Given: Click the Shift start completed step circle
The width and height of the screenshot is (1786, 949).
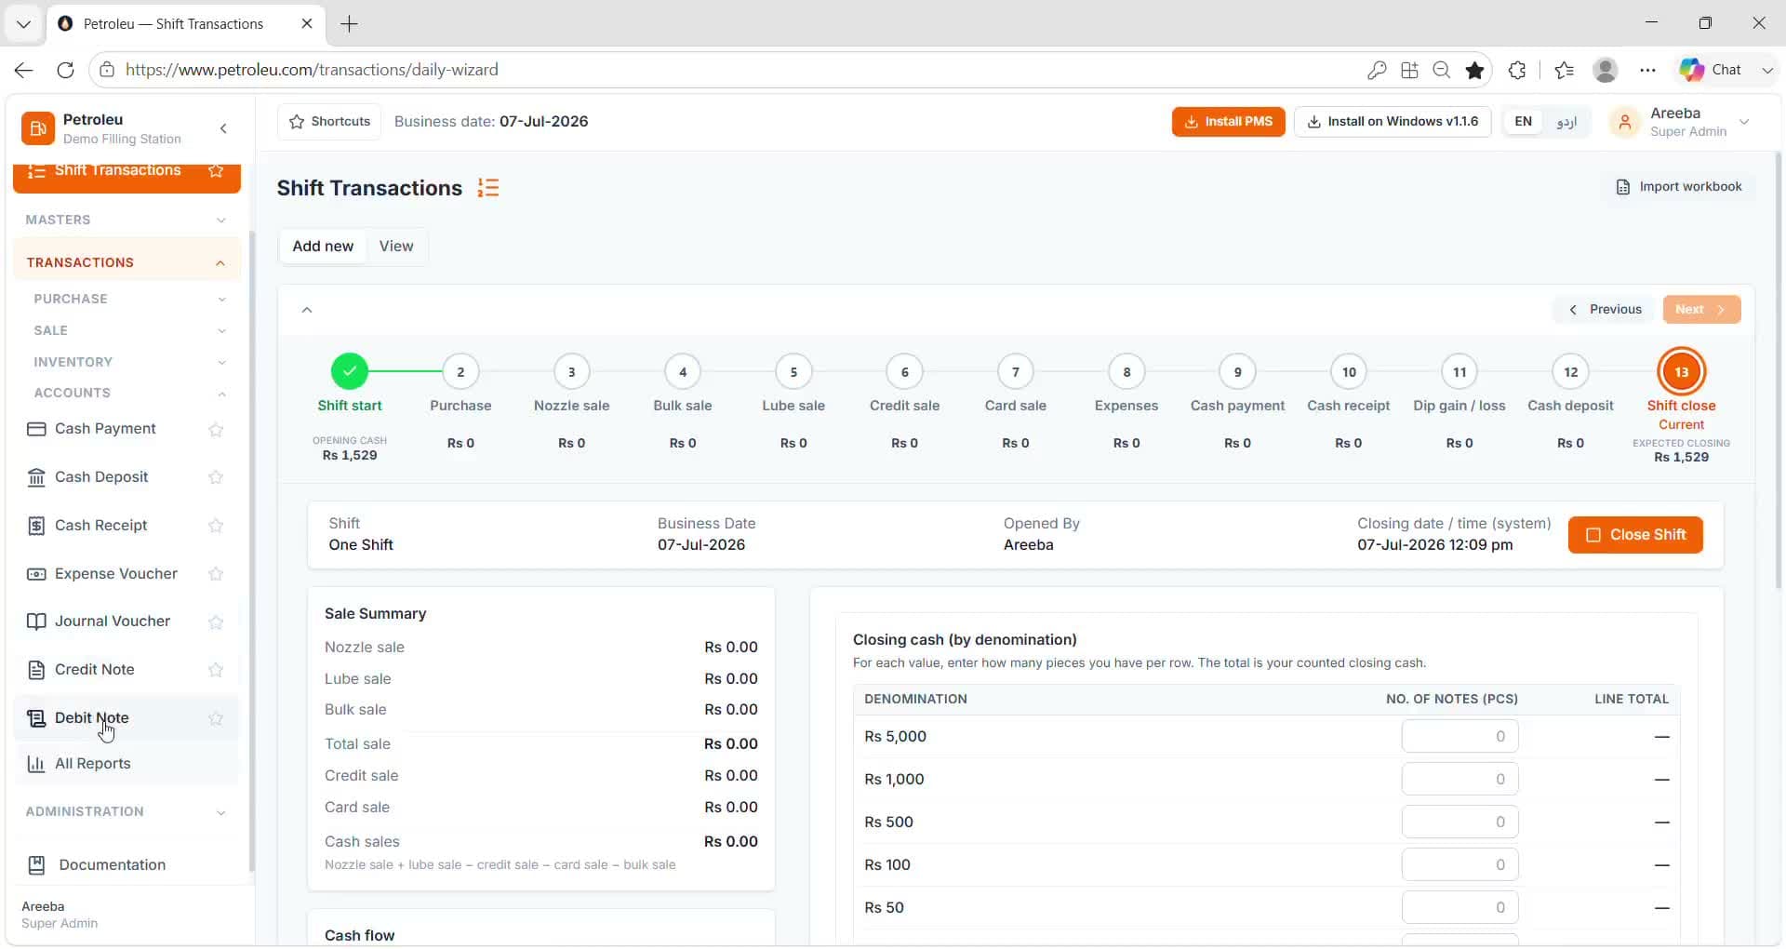Looking at the screenshot, I should pos(350,371).
